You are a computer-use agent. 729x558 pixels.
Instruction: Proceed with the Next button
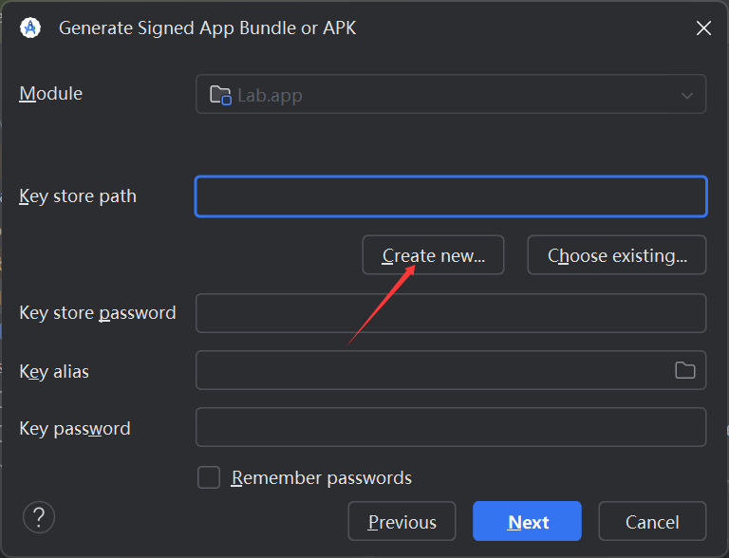pyautogui.click(x=527, y=522)
